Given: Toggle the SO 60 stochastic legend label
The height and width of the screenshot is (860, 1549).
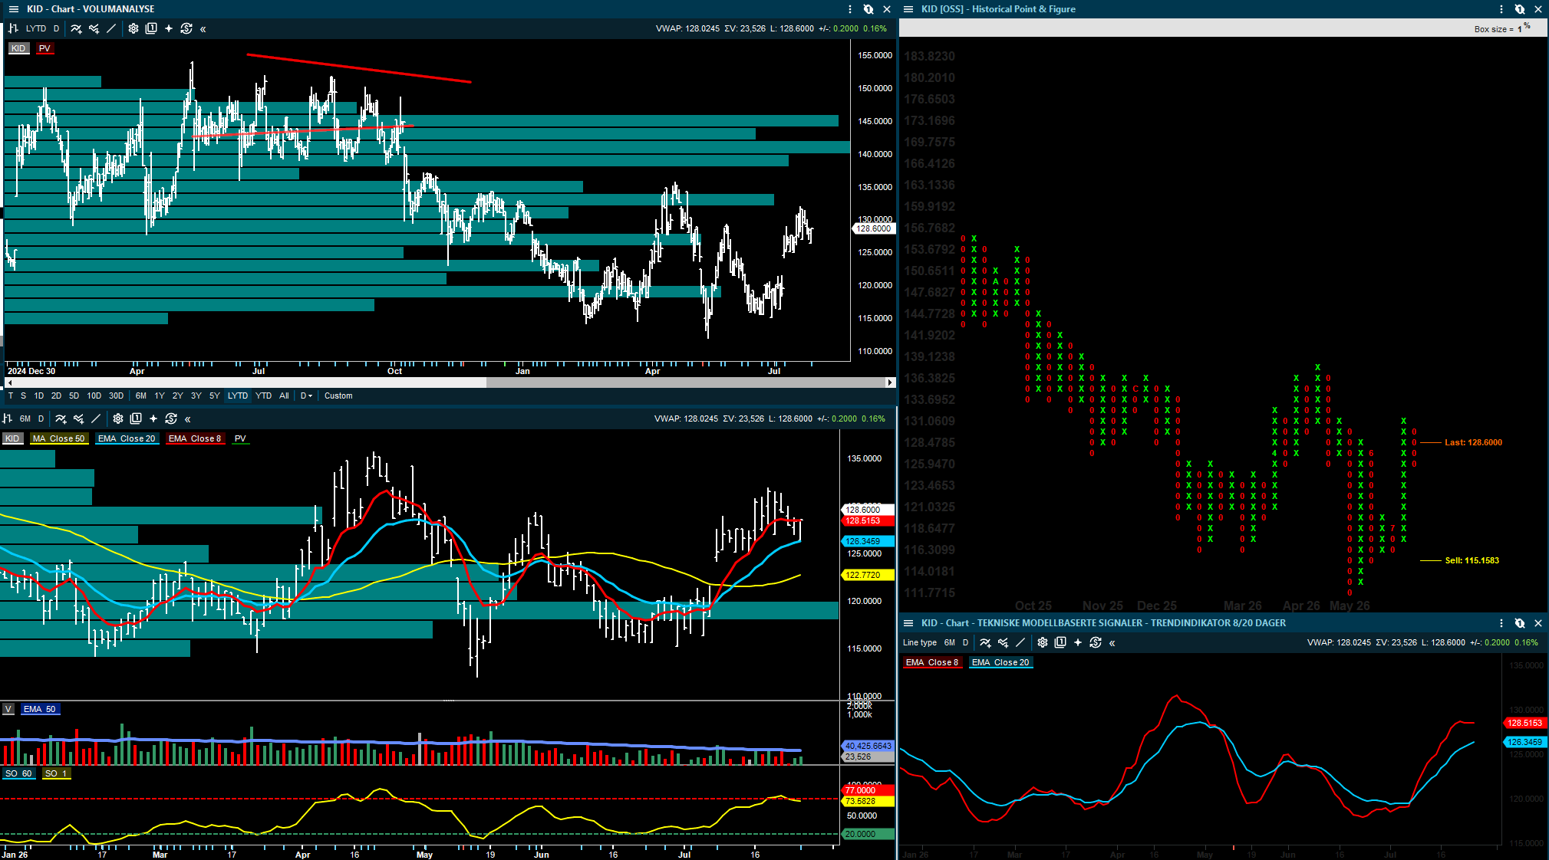Looking at the screenshot, I should [x=18, y=773].
